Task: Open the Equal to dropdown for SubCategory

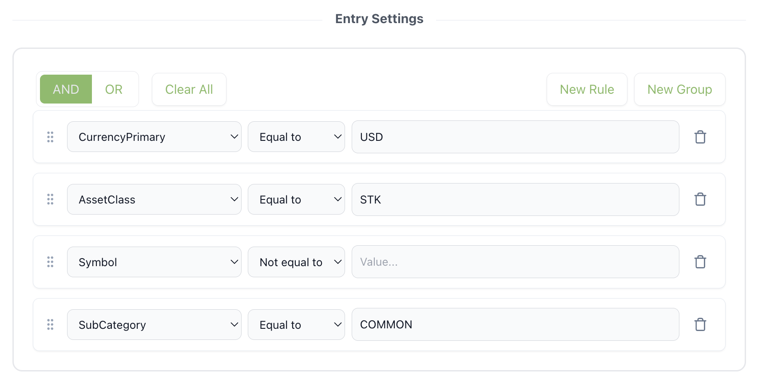Action: pyautogui.click(x=296, y=324)
